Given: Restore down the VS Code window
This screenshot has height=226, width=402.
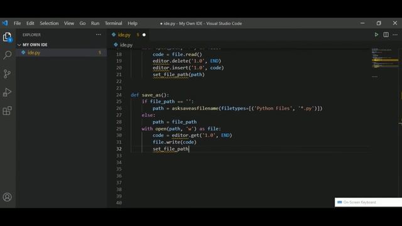Looking at the screenshot, I should (379, 23).
